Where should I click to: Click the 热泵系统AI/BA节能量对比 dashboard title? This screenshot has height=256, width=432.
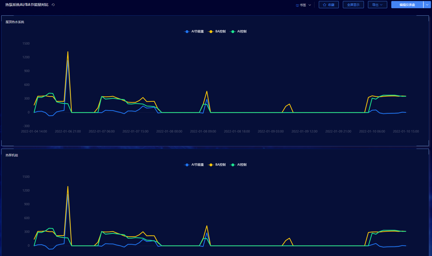pos(27,5)
